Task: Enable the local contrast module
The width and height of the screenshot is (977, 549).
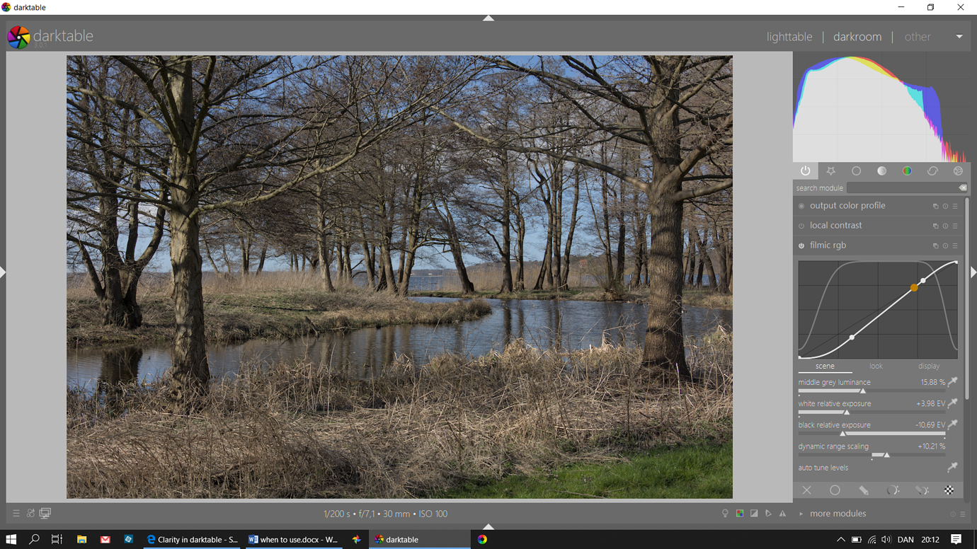Action: (x=801, y=226)
